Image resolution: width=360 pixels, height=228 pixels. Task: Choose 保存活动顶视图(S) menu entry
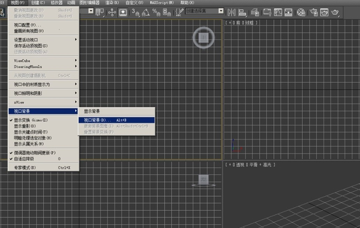[x=44, y=45]
